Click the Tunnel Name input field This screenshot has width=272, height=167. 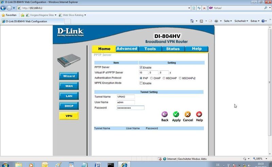125,97
